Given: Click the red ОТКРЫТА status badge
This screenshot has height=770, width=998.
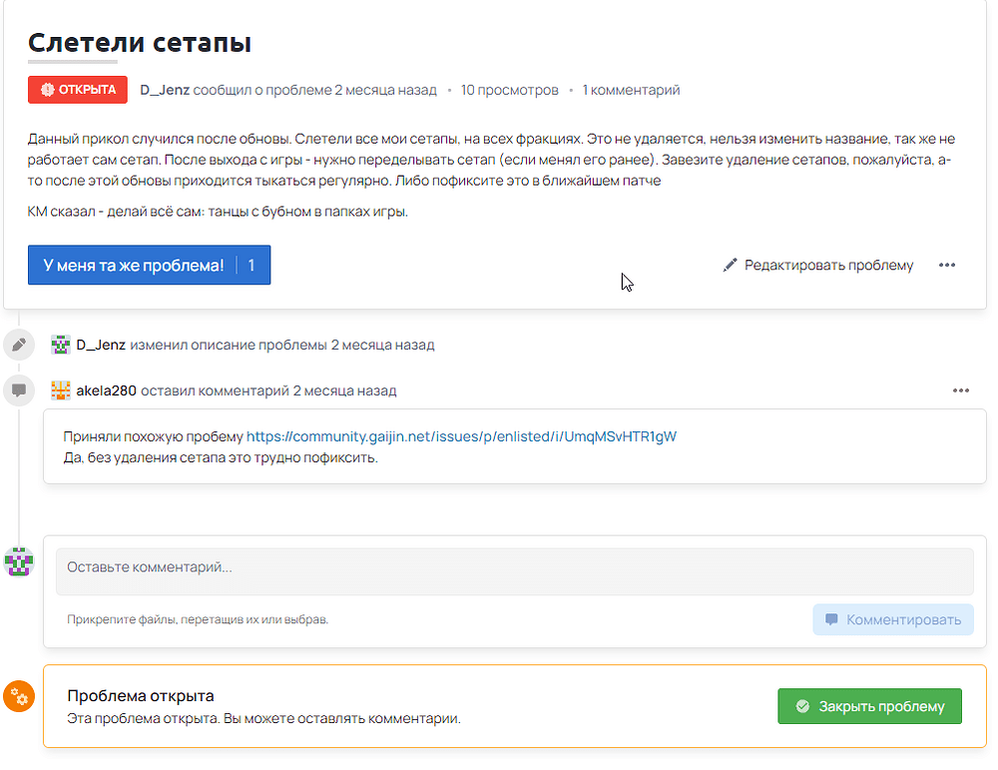Looking at the screenshot, I should [x=78, y=90].
